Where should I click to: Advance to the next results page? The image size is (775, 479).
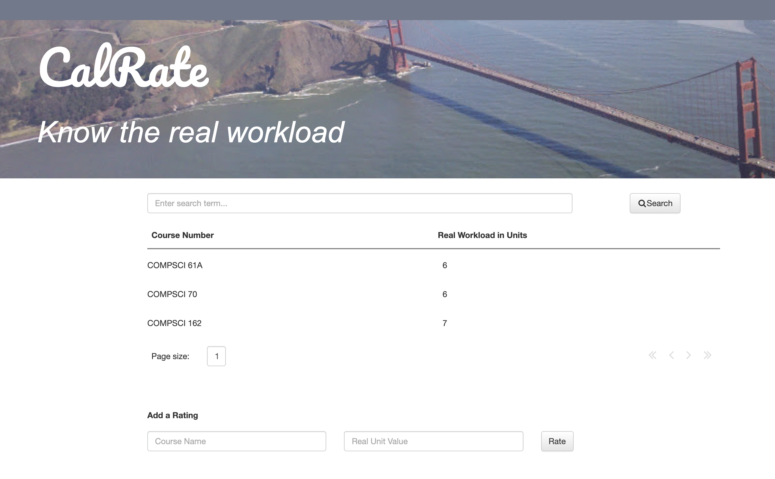[688, 356]
